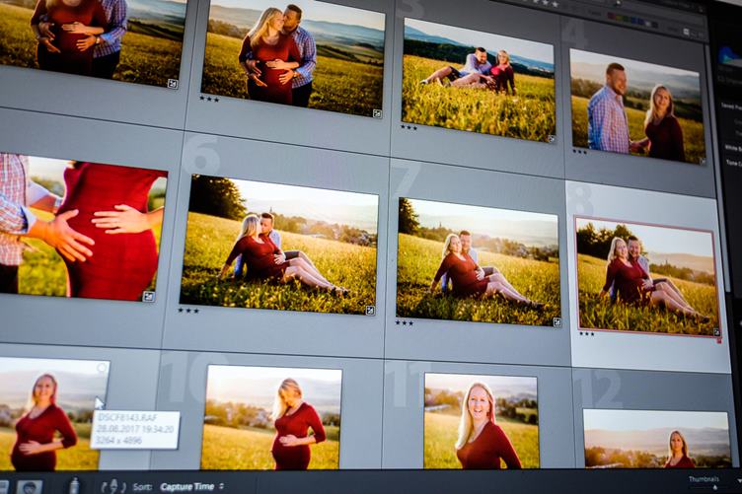Select thumbnail 12 woman with distant landscape
The image size is (742, 494).
(x=657, y=439)
